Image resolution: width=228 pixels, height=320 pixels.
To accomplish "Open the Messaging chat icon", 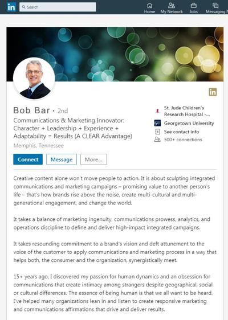I will (215, 5).
